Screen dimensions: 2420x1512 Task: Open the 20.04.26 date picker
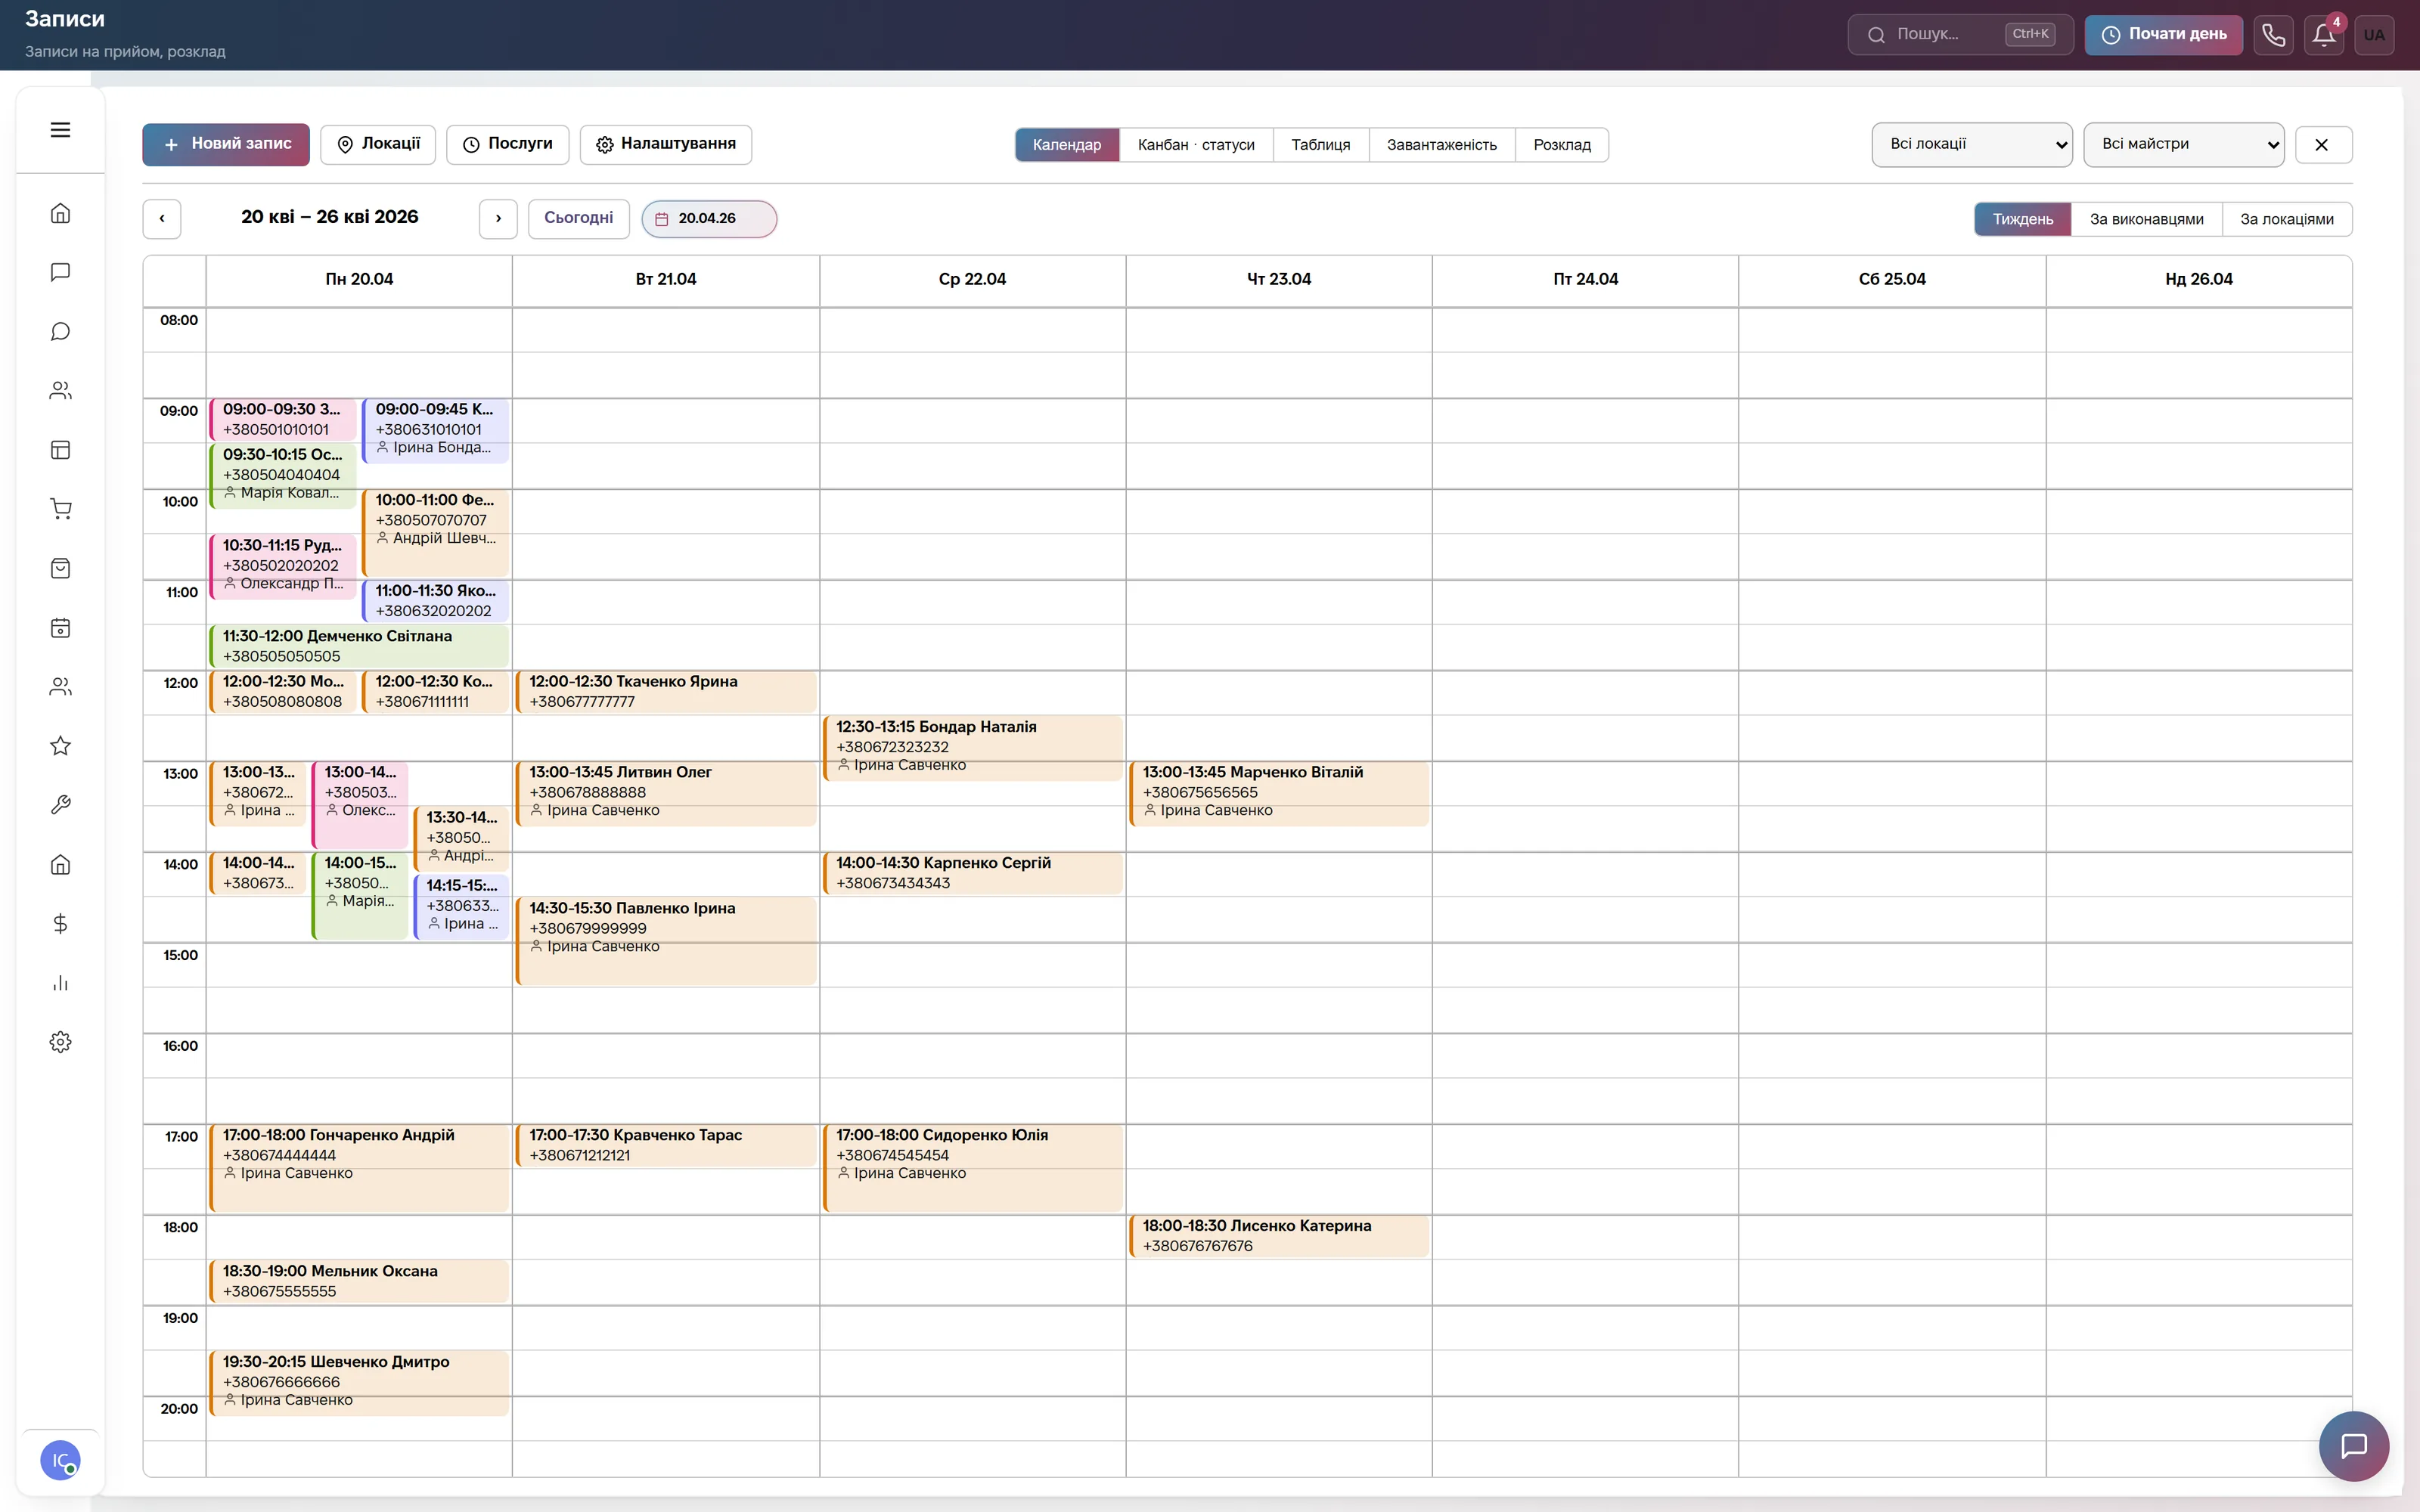tap(709, 219)
